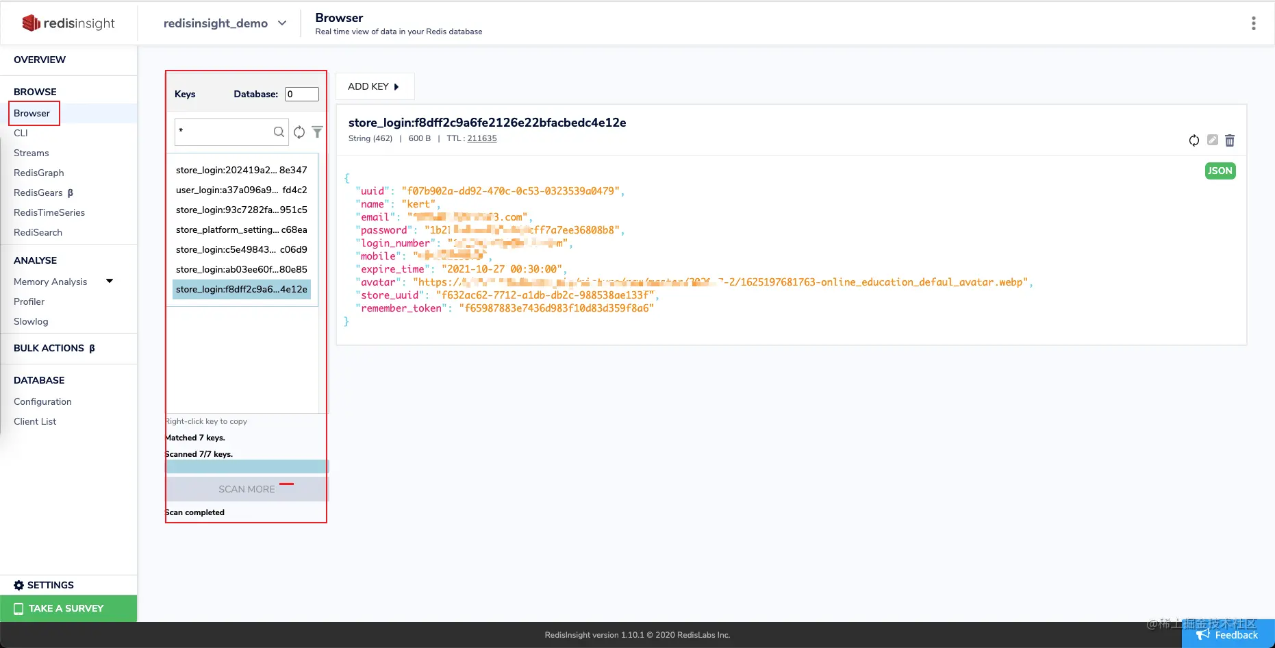The width and height of the screenshot is (1275, 648).
Task: Click TAKE A SURVEY button
Action: [68, 608]
